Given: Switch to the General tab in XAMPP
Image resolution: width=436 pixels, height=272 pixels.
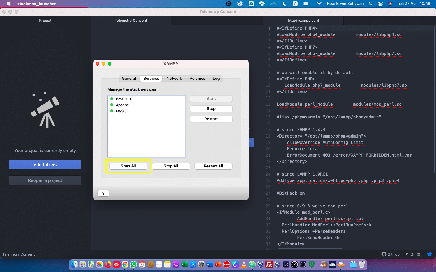Looking at the screenshot, I should 129,79.
